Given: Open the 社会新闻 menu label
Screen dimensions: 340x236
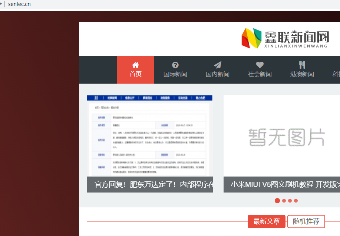Looking at the screenshot, I should (260, 74).
